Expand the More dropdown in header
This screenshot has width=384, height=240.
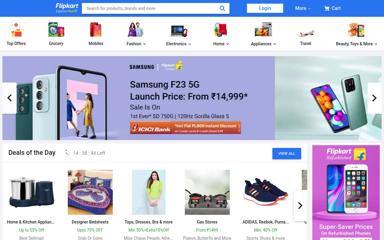click(303, 8)
